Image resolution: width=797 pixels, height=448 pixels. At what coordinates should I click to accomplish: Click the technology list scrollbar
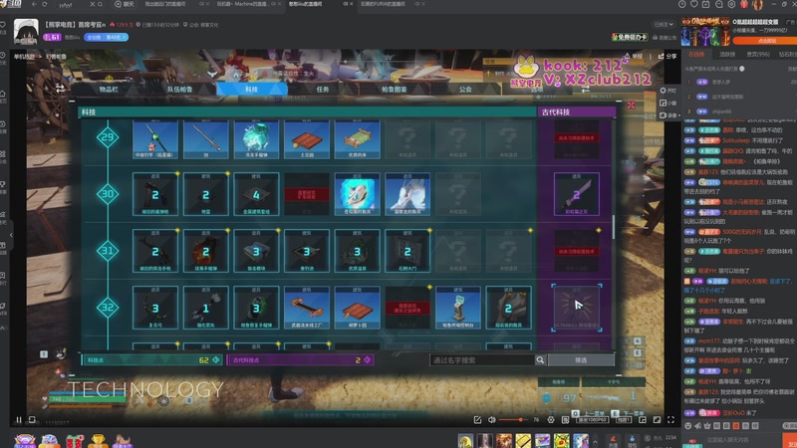click(614, 227)
